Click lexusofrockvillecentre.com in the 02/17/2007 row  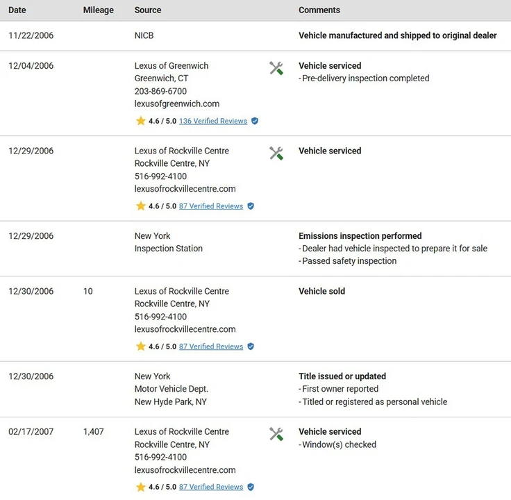185,470
